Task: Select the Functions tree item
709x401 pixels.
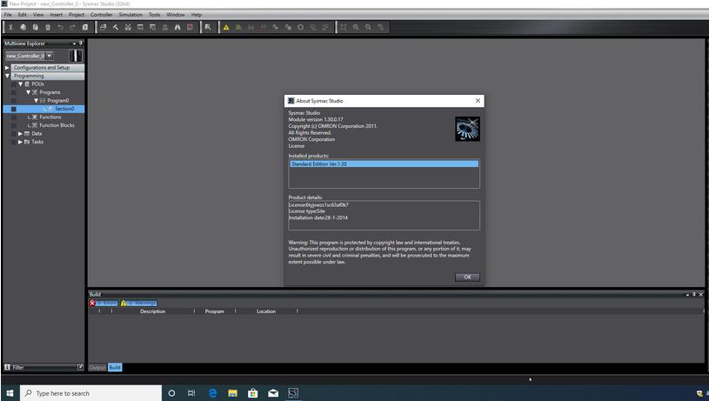Action: 50,117
